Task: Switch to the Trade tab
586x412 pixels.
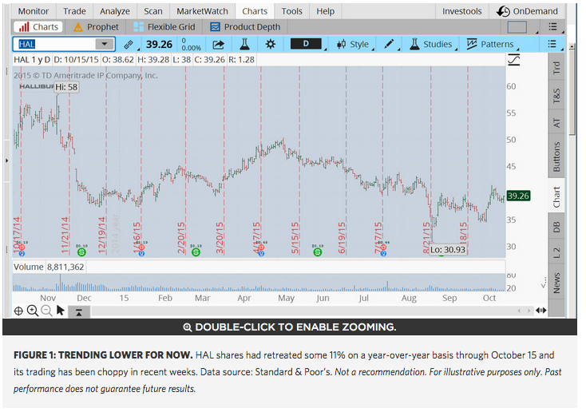Action: (74, 11)
